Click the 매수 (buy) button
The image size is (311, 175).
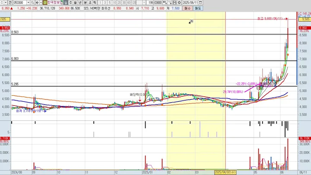[187, 8]
